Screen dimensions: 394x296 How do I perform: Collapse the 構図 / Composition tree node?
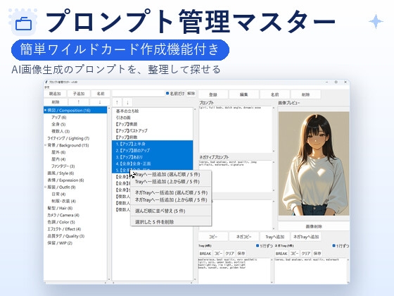pos(46,110)
